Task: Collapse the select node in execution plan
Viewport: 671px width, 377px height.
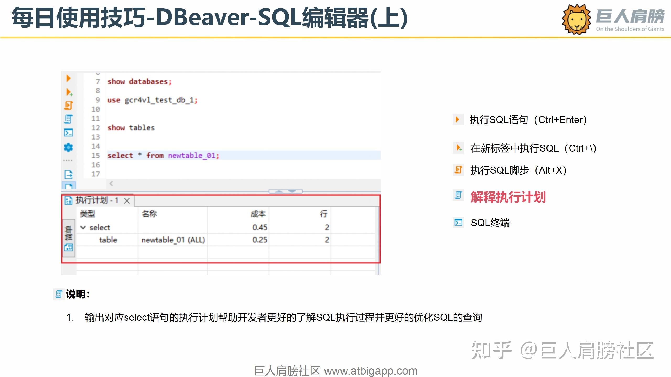Action: (x=83, y=227)
